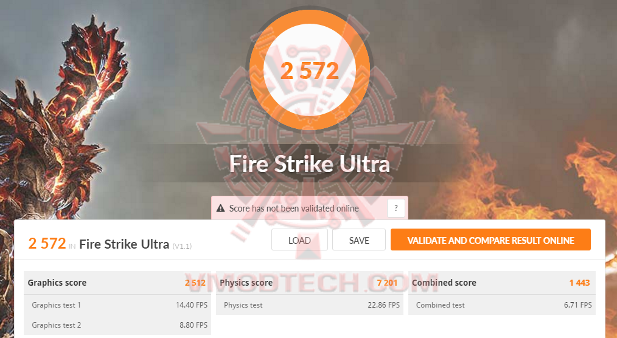Click the 2 512 graphics score value
Viewport: 617px width, 338px height.
click(x=195, y=283)
